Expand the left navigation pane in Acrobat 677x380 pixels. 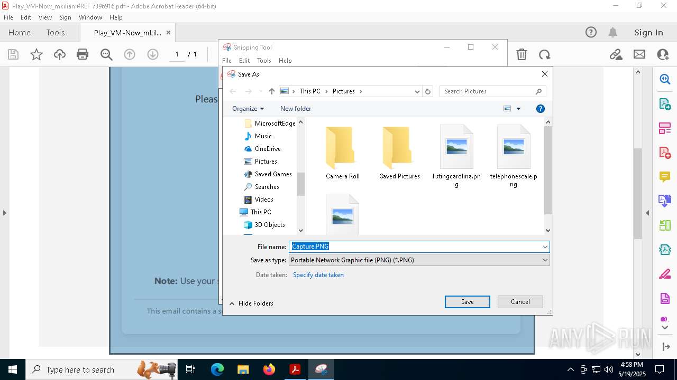(x=4, y=213)
